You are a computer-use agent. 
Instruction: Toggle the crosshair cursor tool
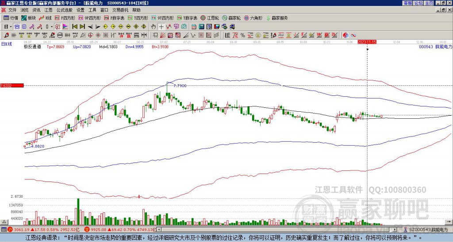pyautogui.click(x=161, y=27)
